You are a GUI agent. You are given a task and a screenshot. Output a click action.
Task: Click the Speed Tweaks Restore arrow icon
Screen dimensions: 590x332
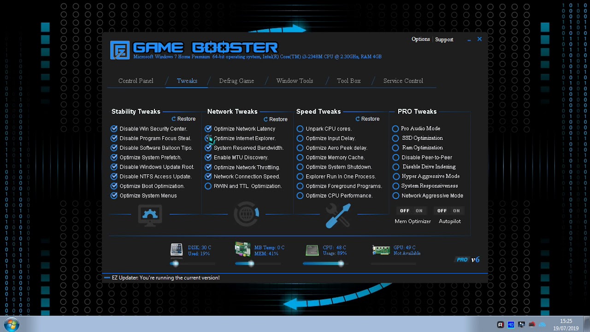coord(358,119)
